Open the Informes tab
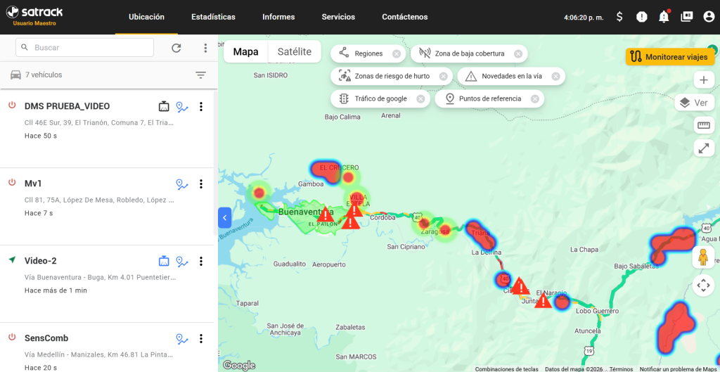 pos(278,17)
